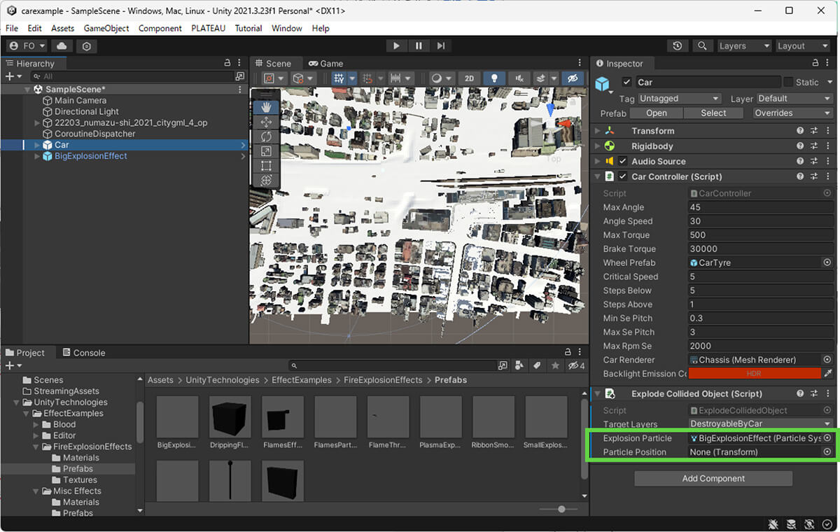Image resolution: width=840 pixels, height=532 pixels.
Task: Click the Backlight Emission HDR color swatch
Action: click(x=754, y=374)
